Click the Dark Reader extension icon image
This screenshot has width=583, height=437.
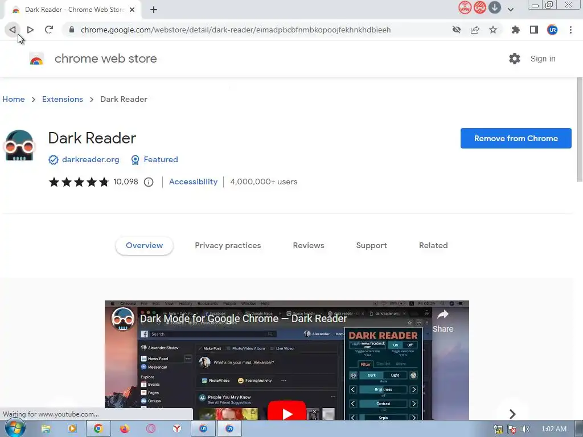19,145
